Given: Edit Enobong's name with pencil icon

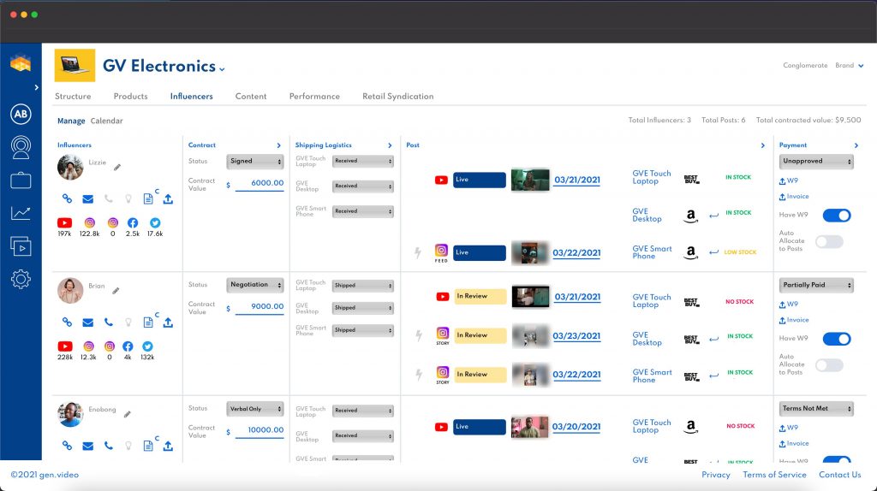Looking at the screenshot, I should [128, 414].
